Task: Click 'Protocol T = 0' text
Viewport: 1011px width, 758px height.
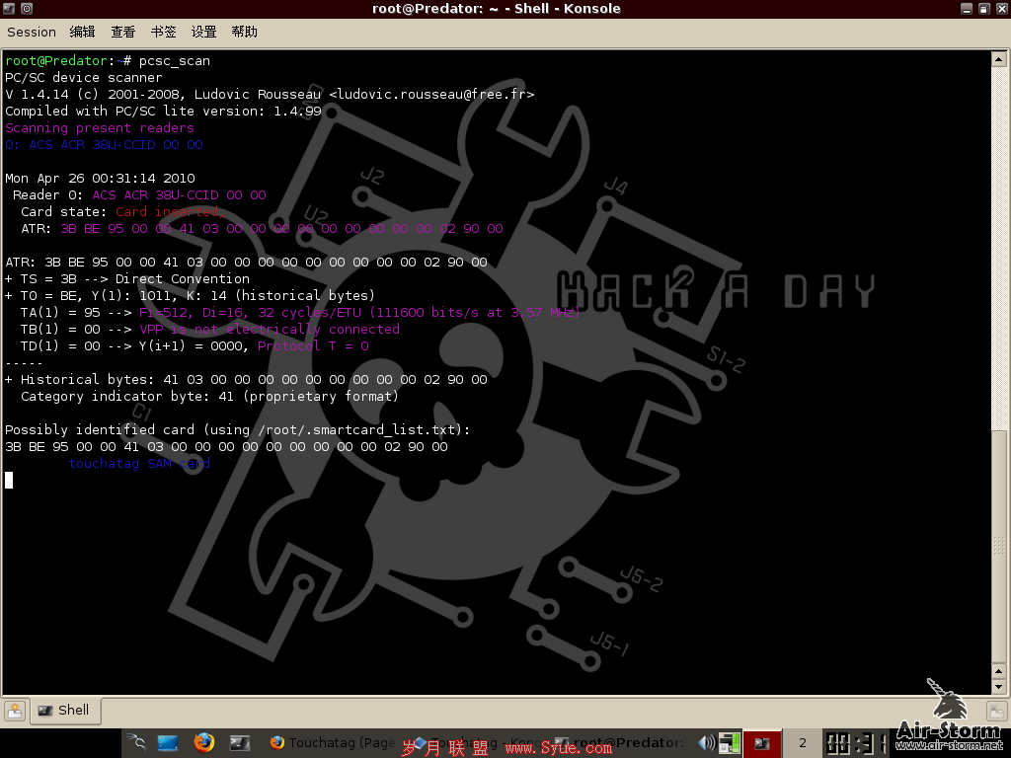Action: [313, 345]
